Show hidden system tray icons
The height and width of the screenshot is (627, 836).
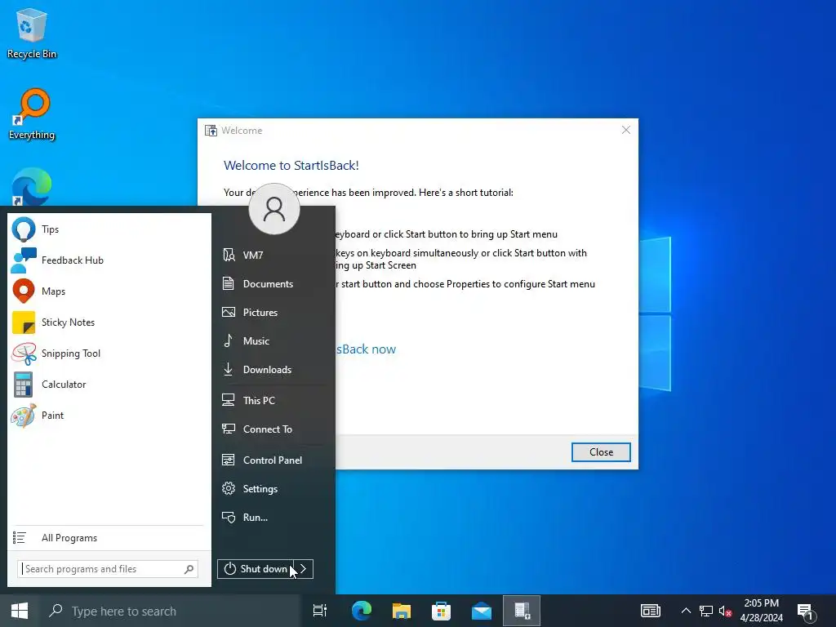coord(686,611)
